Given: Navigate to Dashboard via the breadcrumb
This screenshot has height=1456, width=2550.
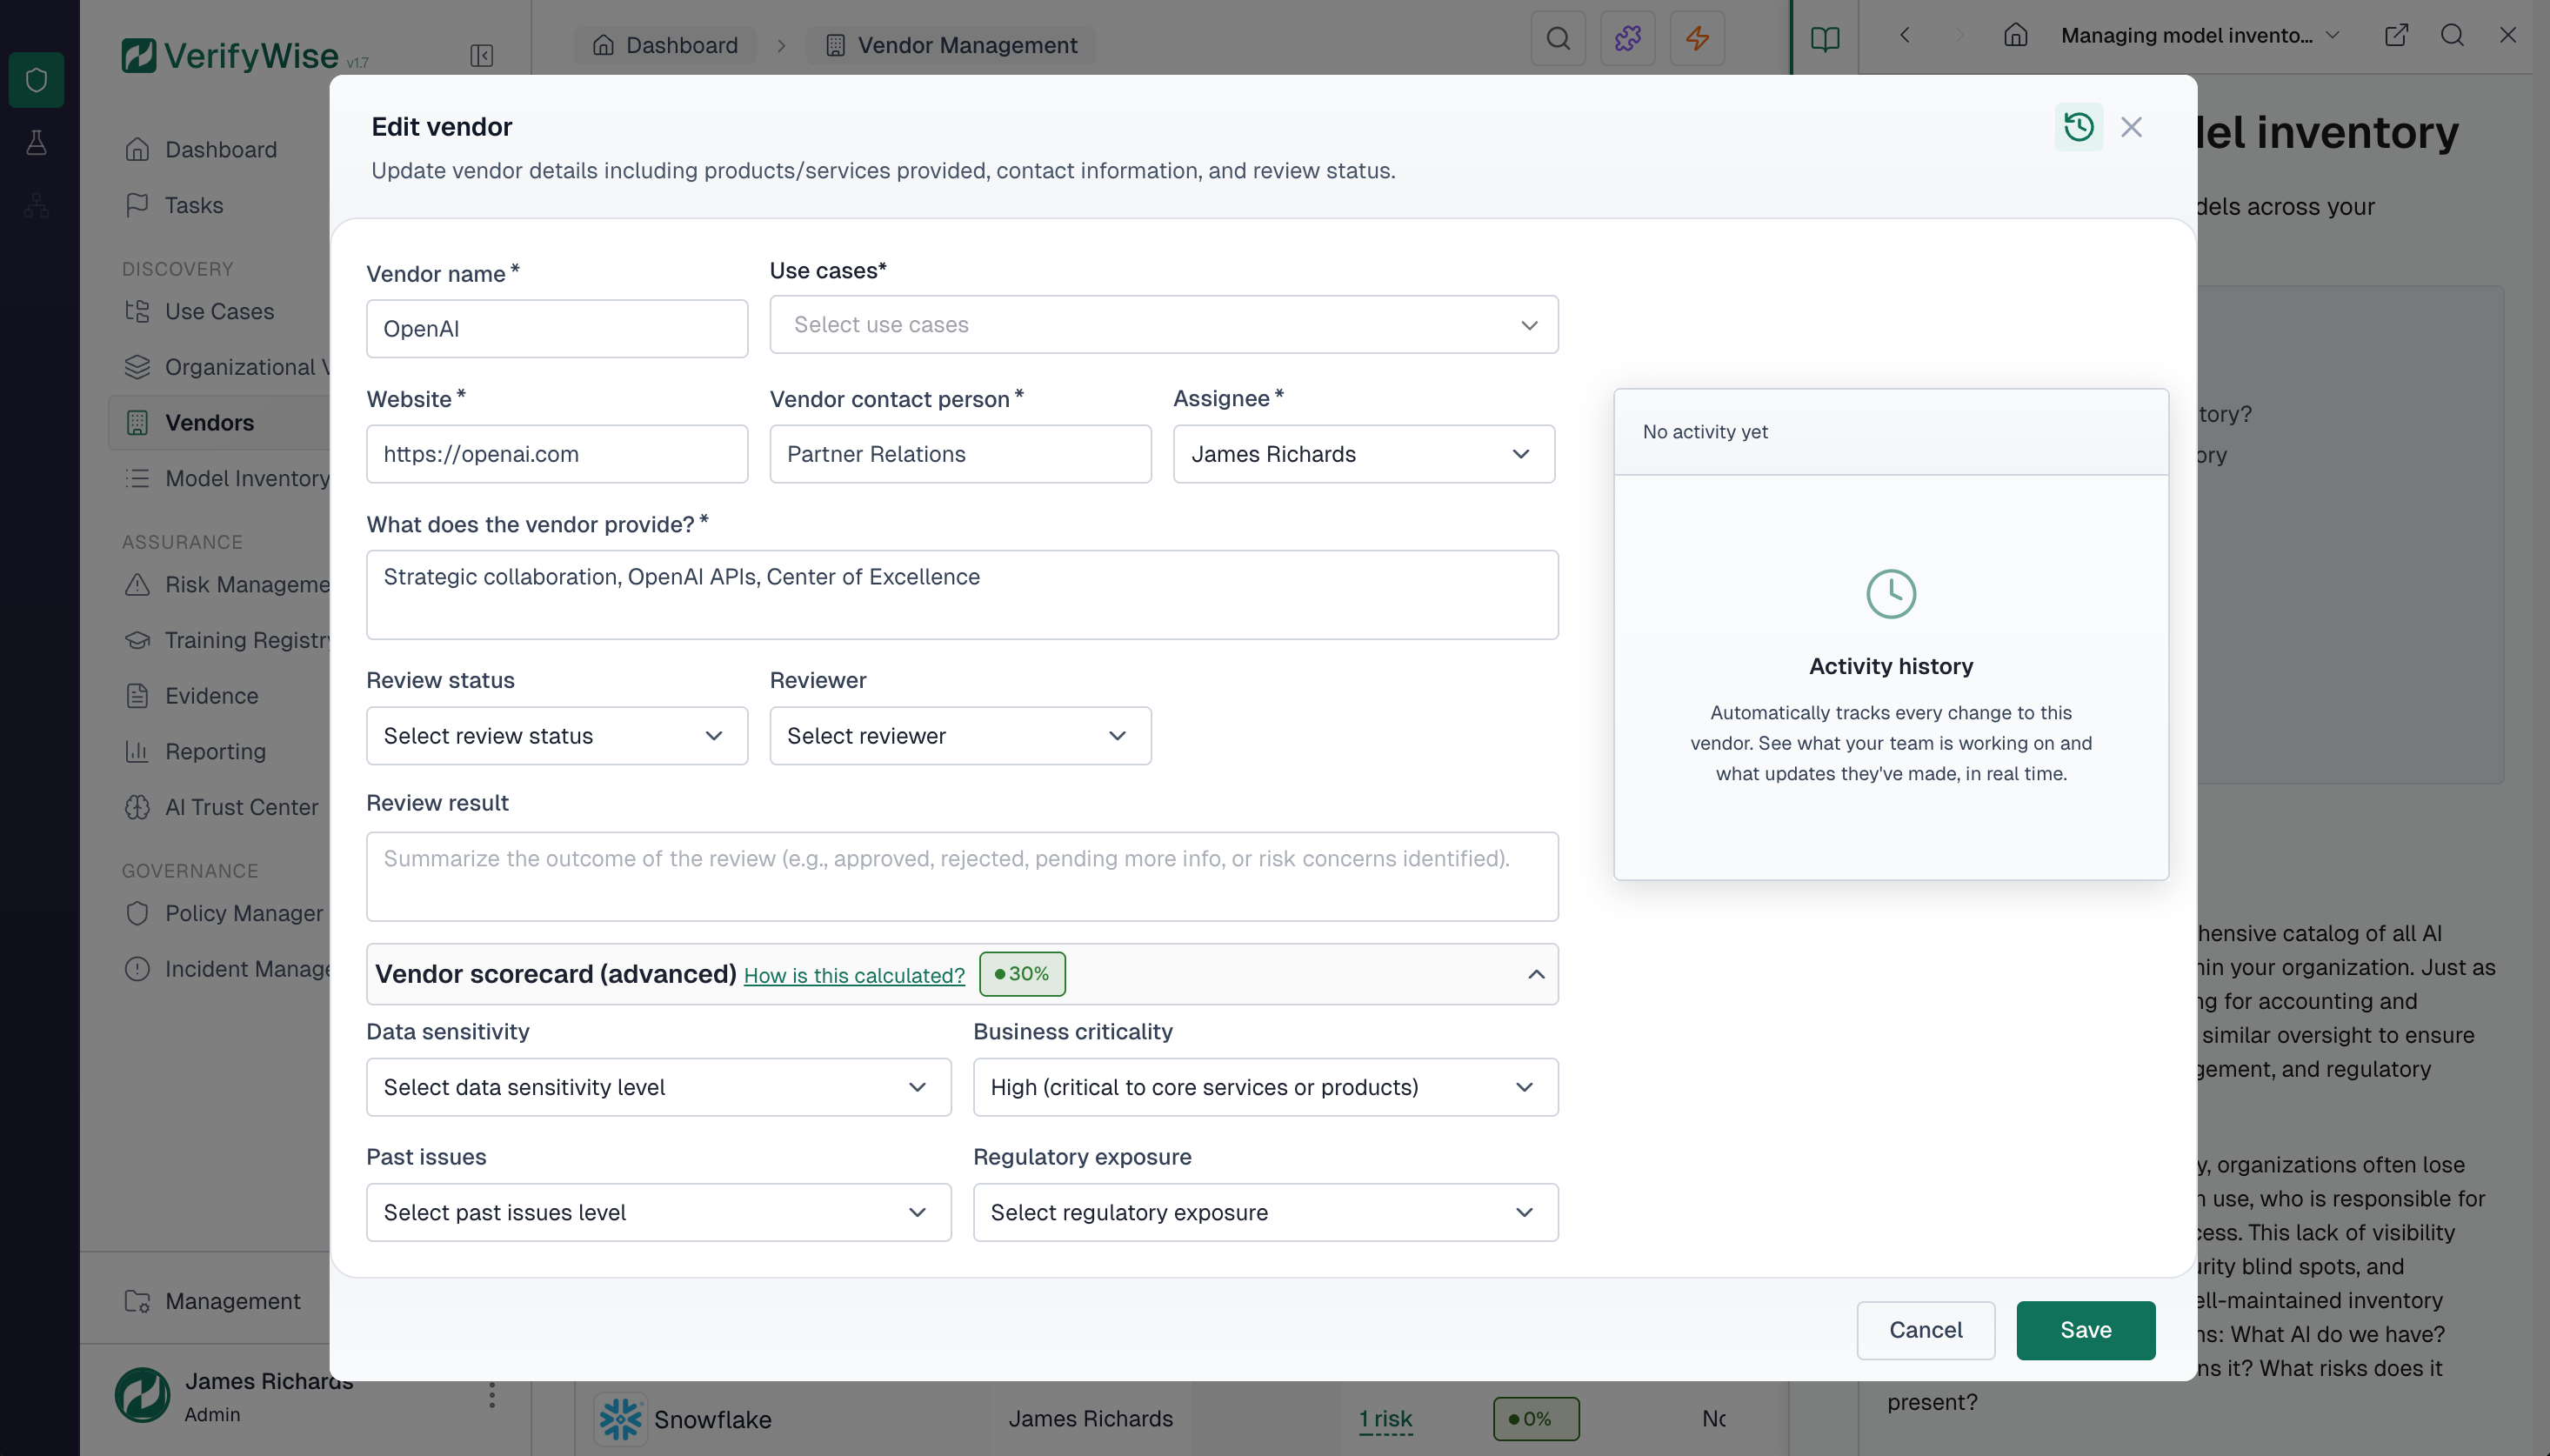Looking at the screenshot, I should (x=664, y=45).
